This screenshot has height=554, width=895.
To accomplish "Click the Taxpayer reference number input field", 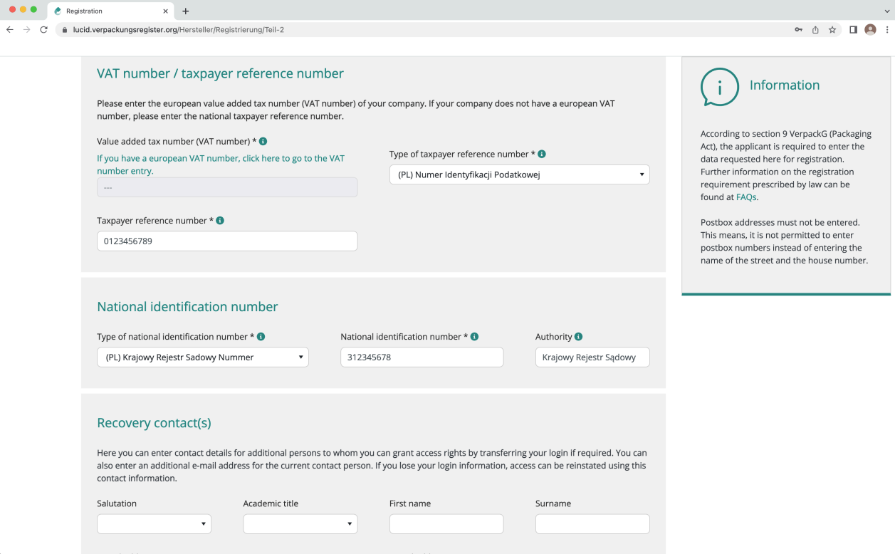I will coord(226,241).
